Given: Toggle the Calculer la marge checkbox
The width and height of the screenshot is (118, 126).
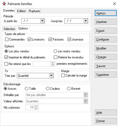Looking at the screenshot, I should [63, 75].
